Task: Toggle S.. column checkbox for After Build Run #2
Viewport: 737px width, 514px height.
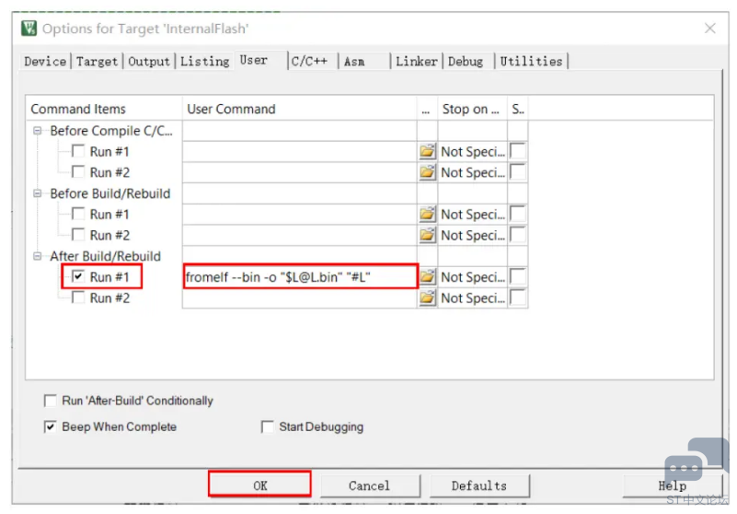Action: coord(517,298)
